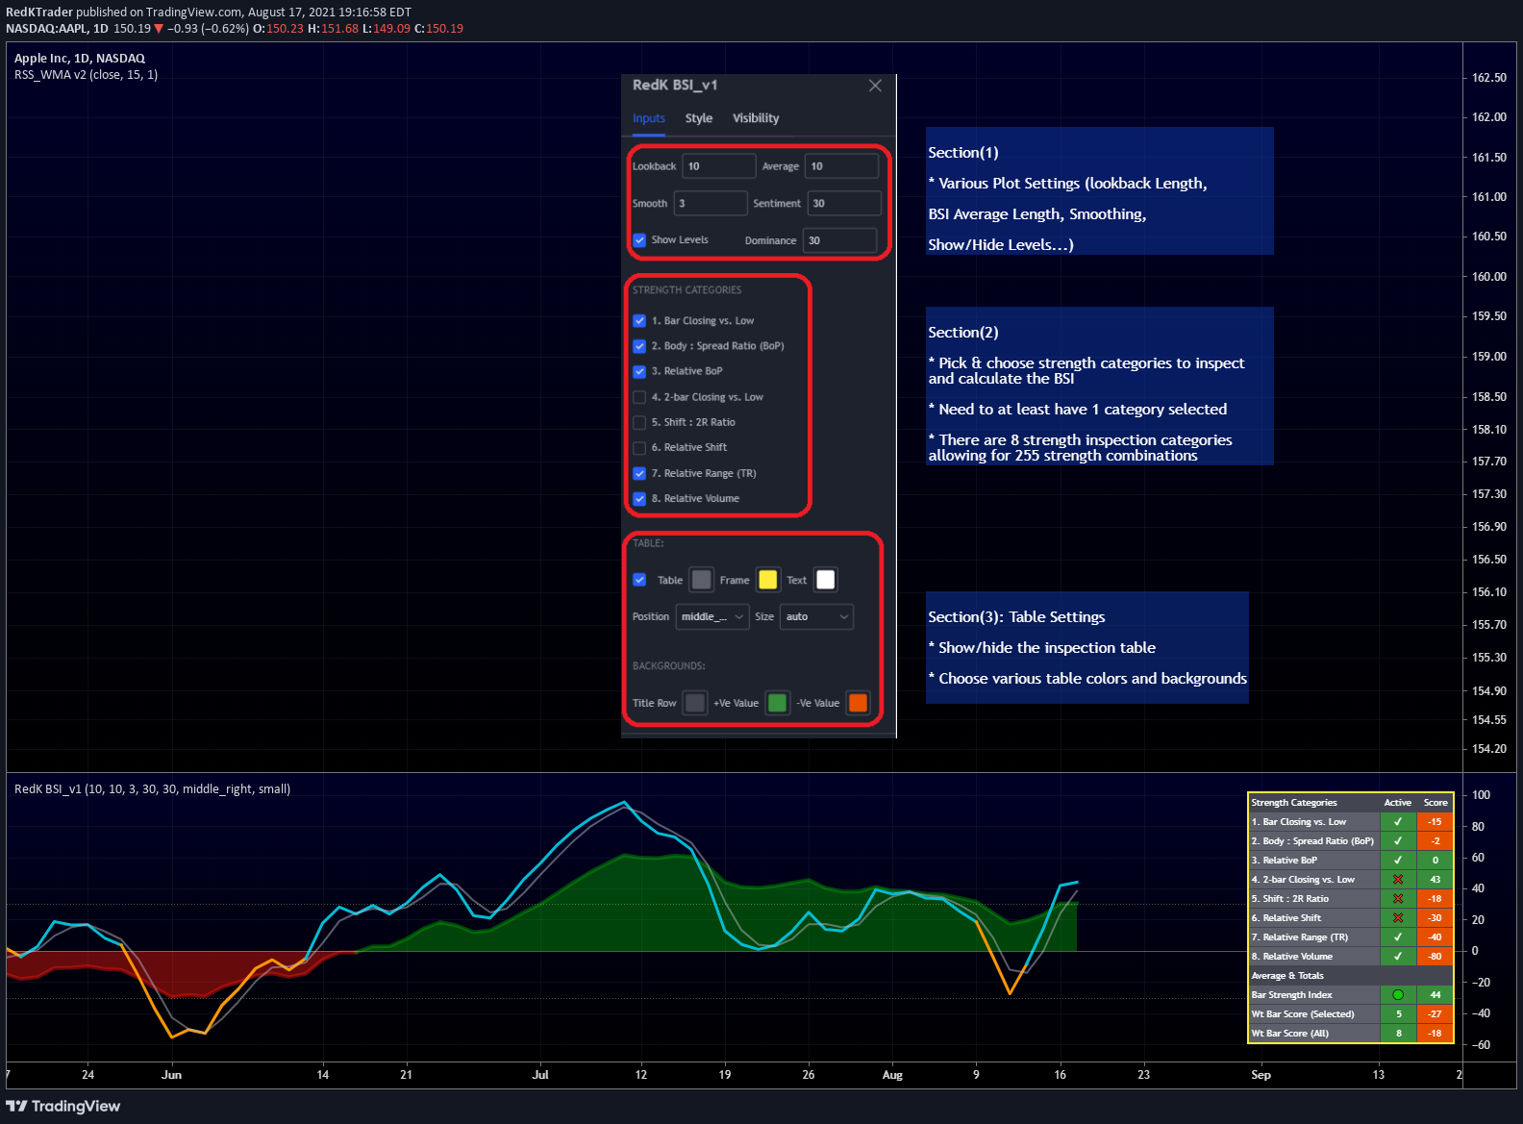Uncheck 2. Body : Spread Ratio (BoP)
1523x1124 pixels.
point(639,346)
